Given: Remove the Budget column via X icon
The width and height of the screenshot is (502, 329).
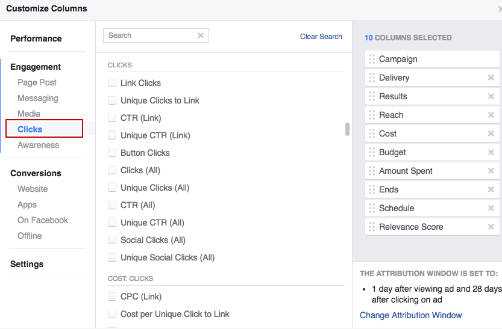Looking at the screenshot, I should pos(491,152).
